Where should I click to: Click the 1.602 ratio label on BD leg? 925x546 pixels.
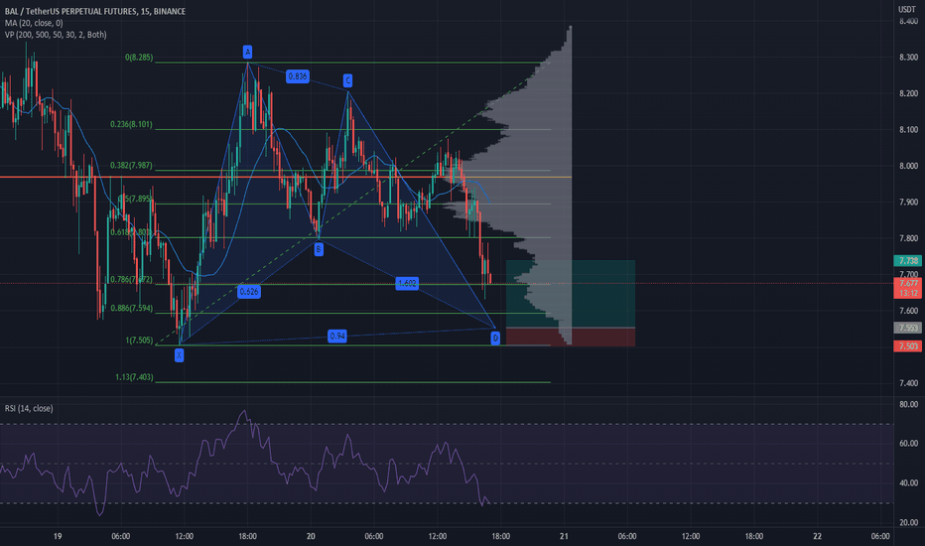tap(408, 283)
